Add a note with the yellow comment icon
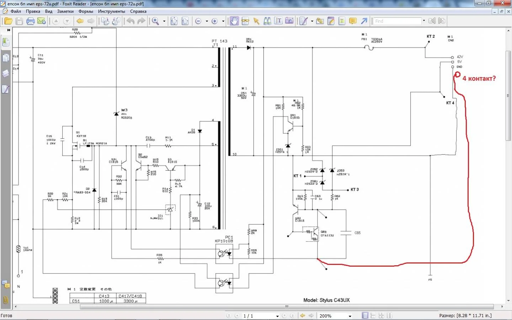This screenshot has width=512, height=320. (353, 21)
